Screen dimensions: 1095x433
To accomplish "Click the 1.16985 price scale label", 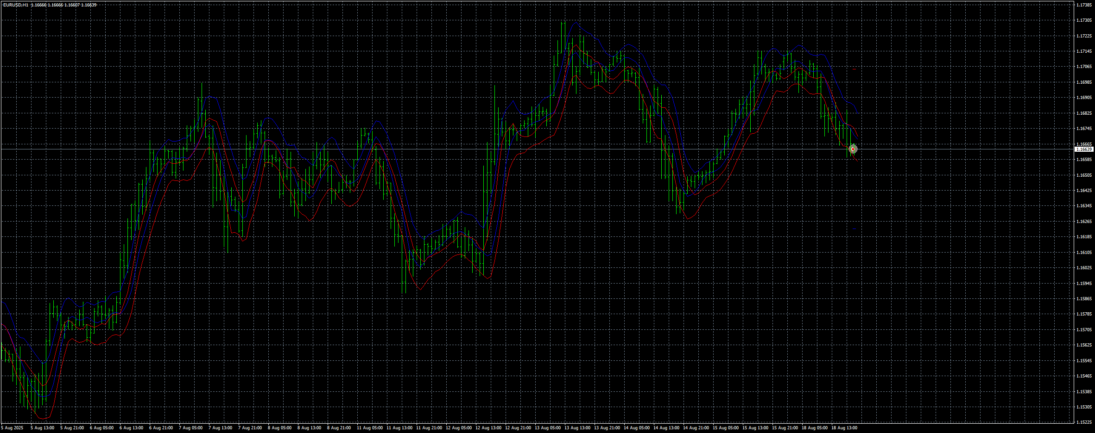I will tap(1084, 82).
